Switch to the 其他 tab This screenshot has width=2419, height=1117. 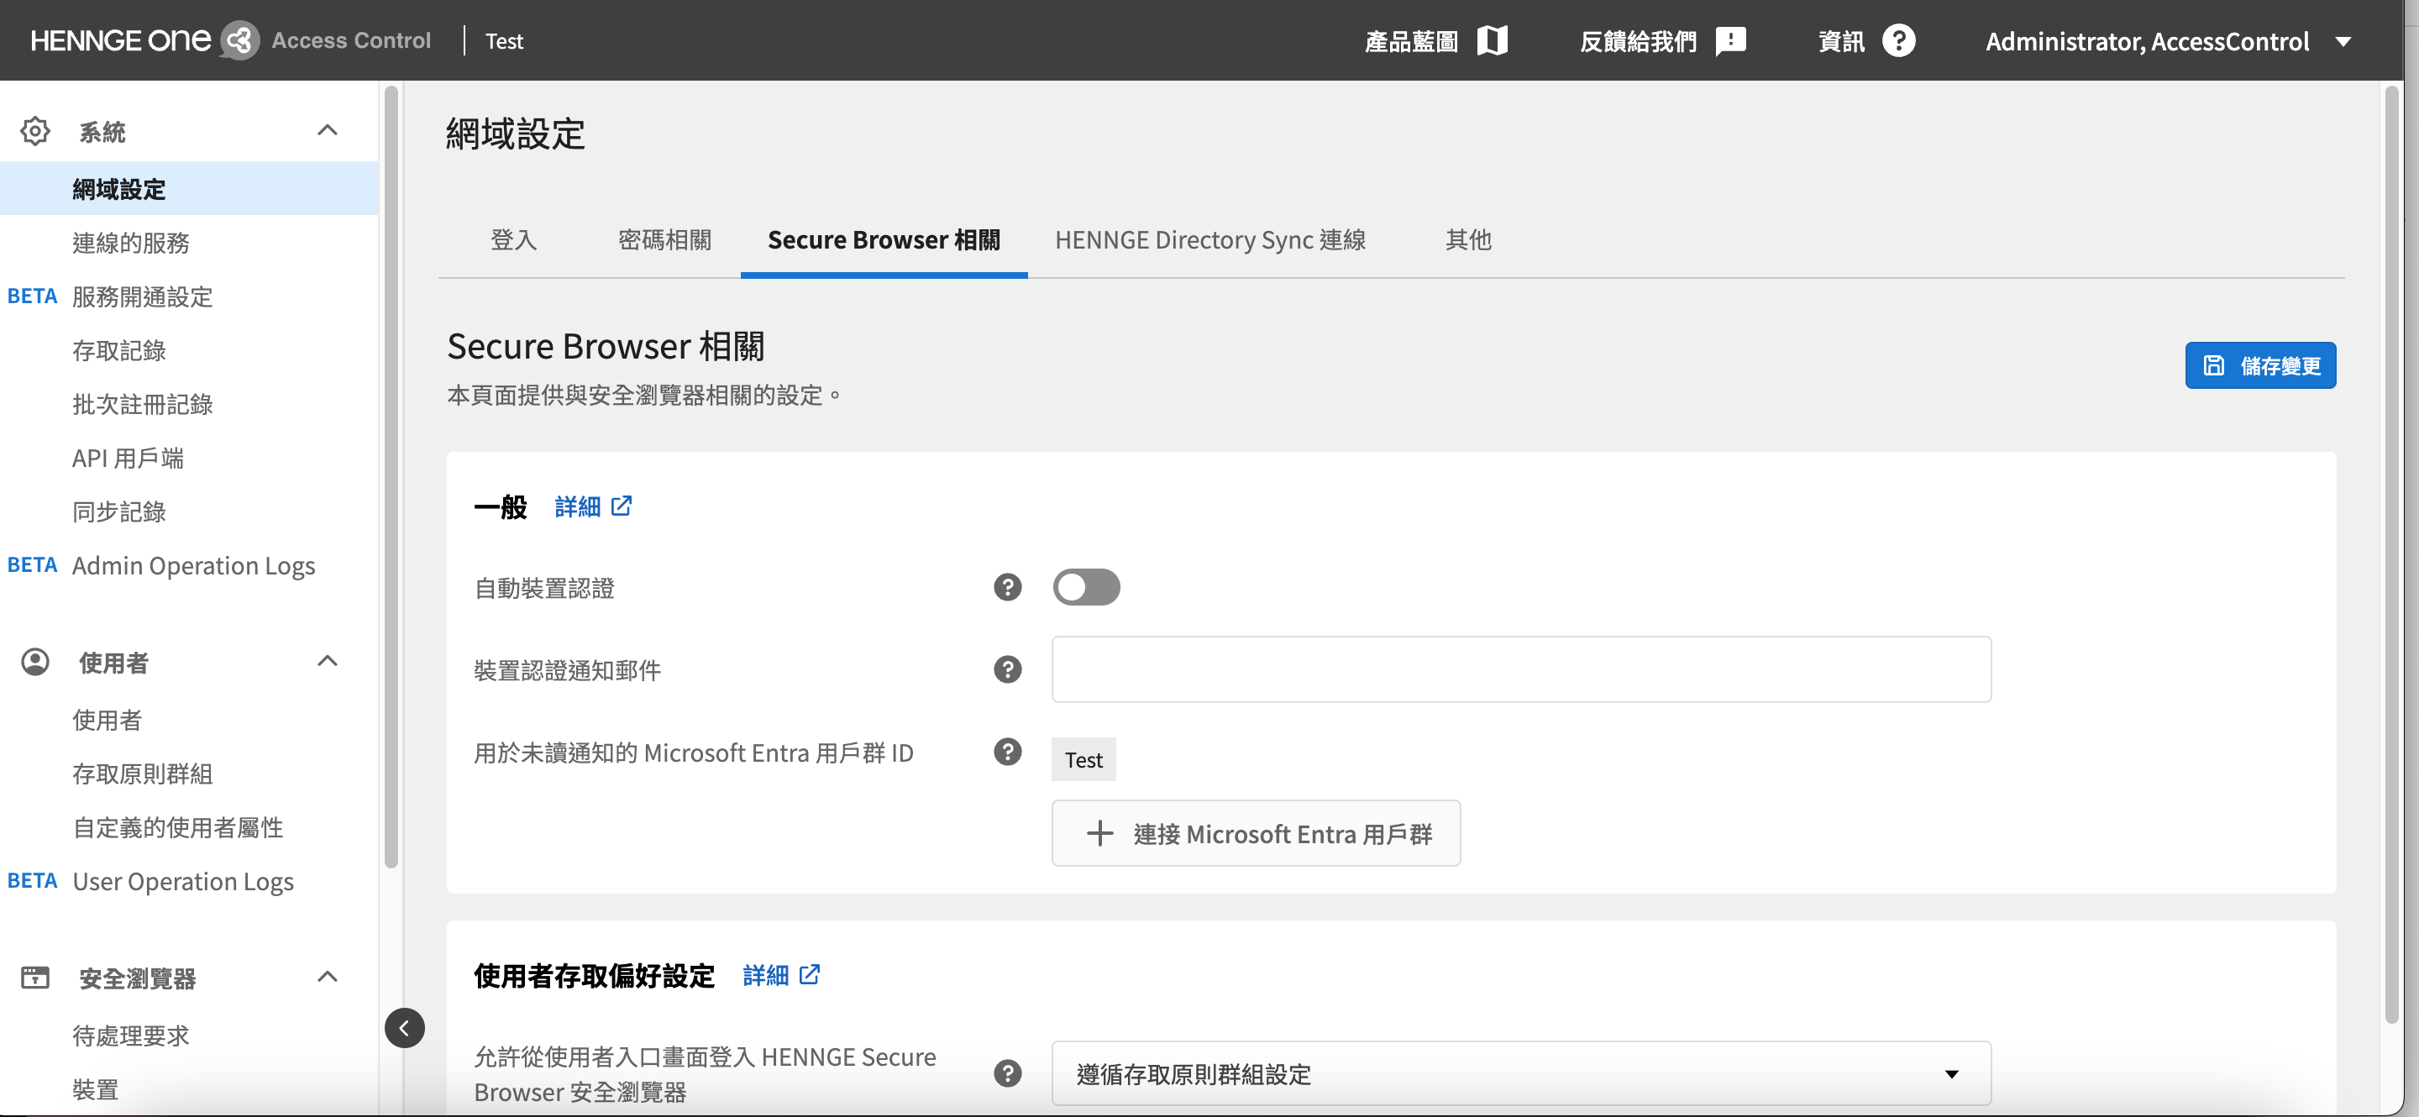point(1467,240)
